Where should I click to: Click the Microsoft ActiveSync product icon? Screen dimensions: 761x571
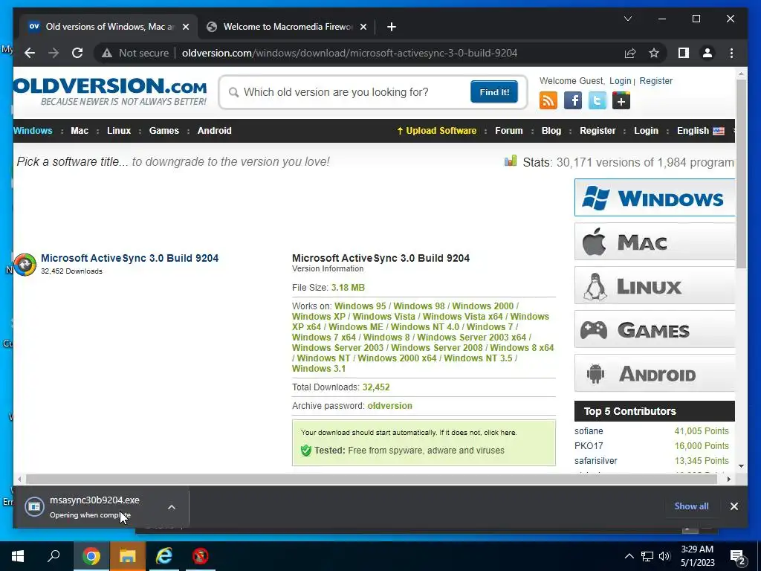click(x=25, y=265)
